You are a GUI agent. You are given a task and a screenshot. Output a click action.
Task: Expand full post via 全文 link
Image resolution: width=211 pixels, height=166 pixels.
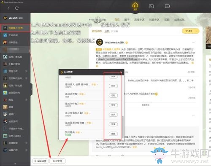(x=135, y=147)
